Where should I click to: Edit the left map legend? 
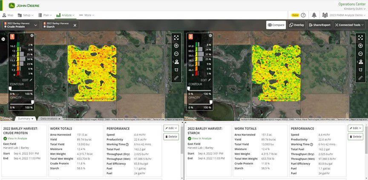pyautogui.click(x=27, y=80)
